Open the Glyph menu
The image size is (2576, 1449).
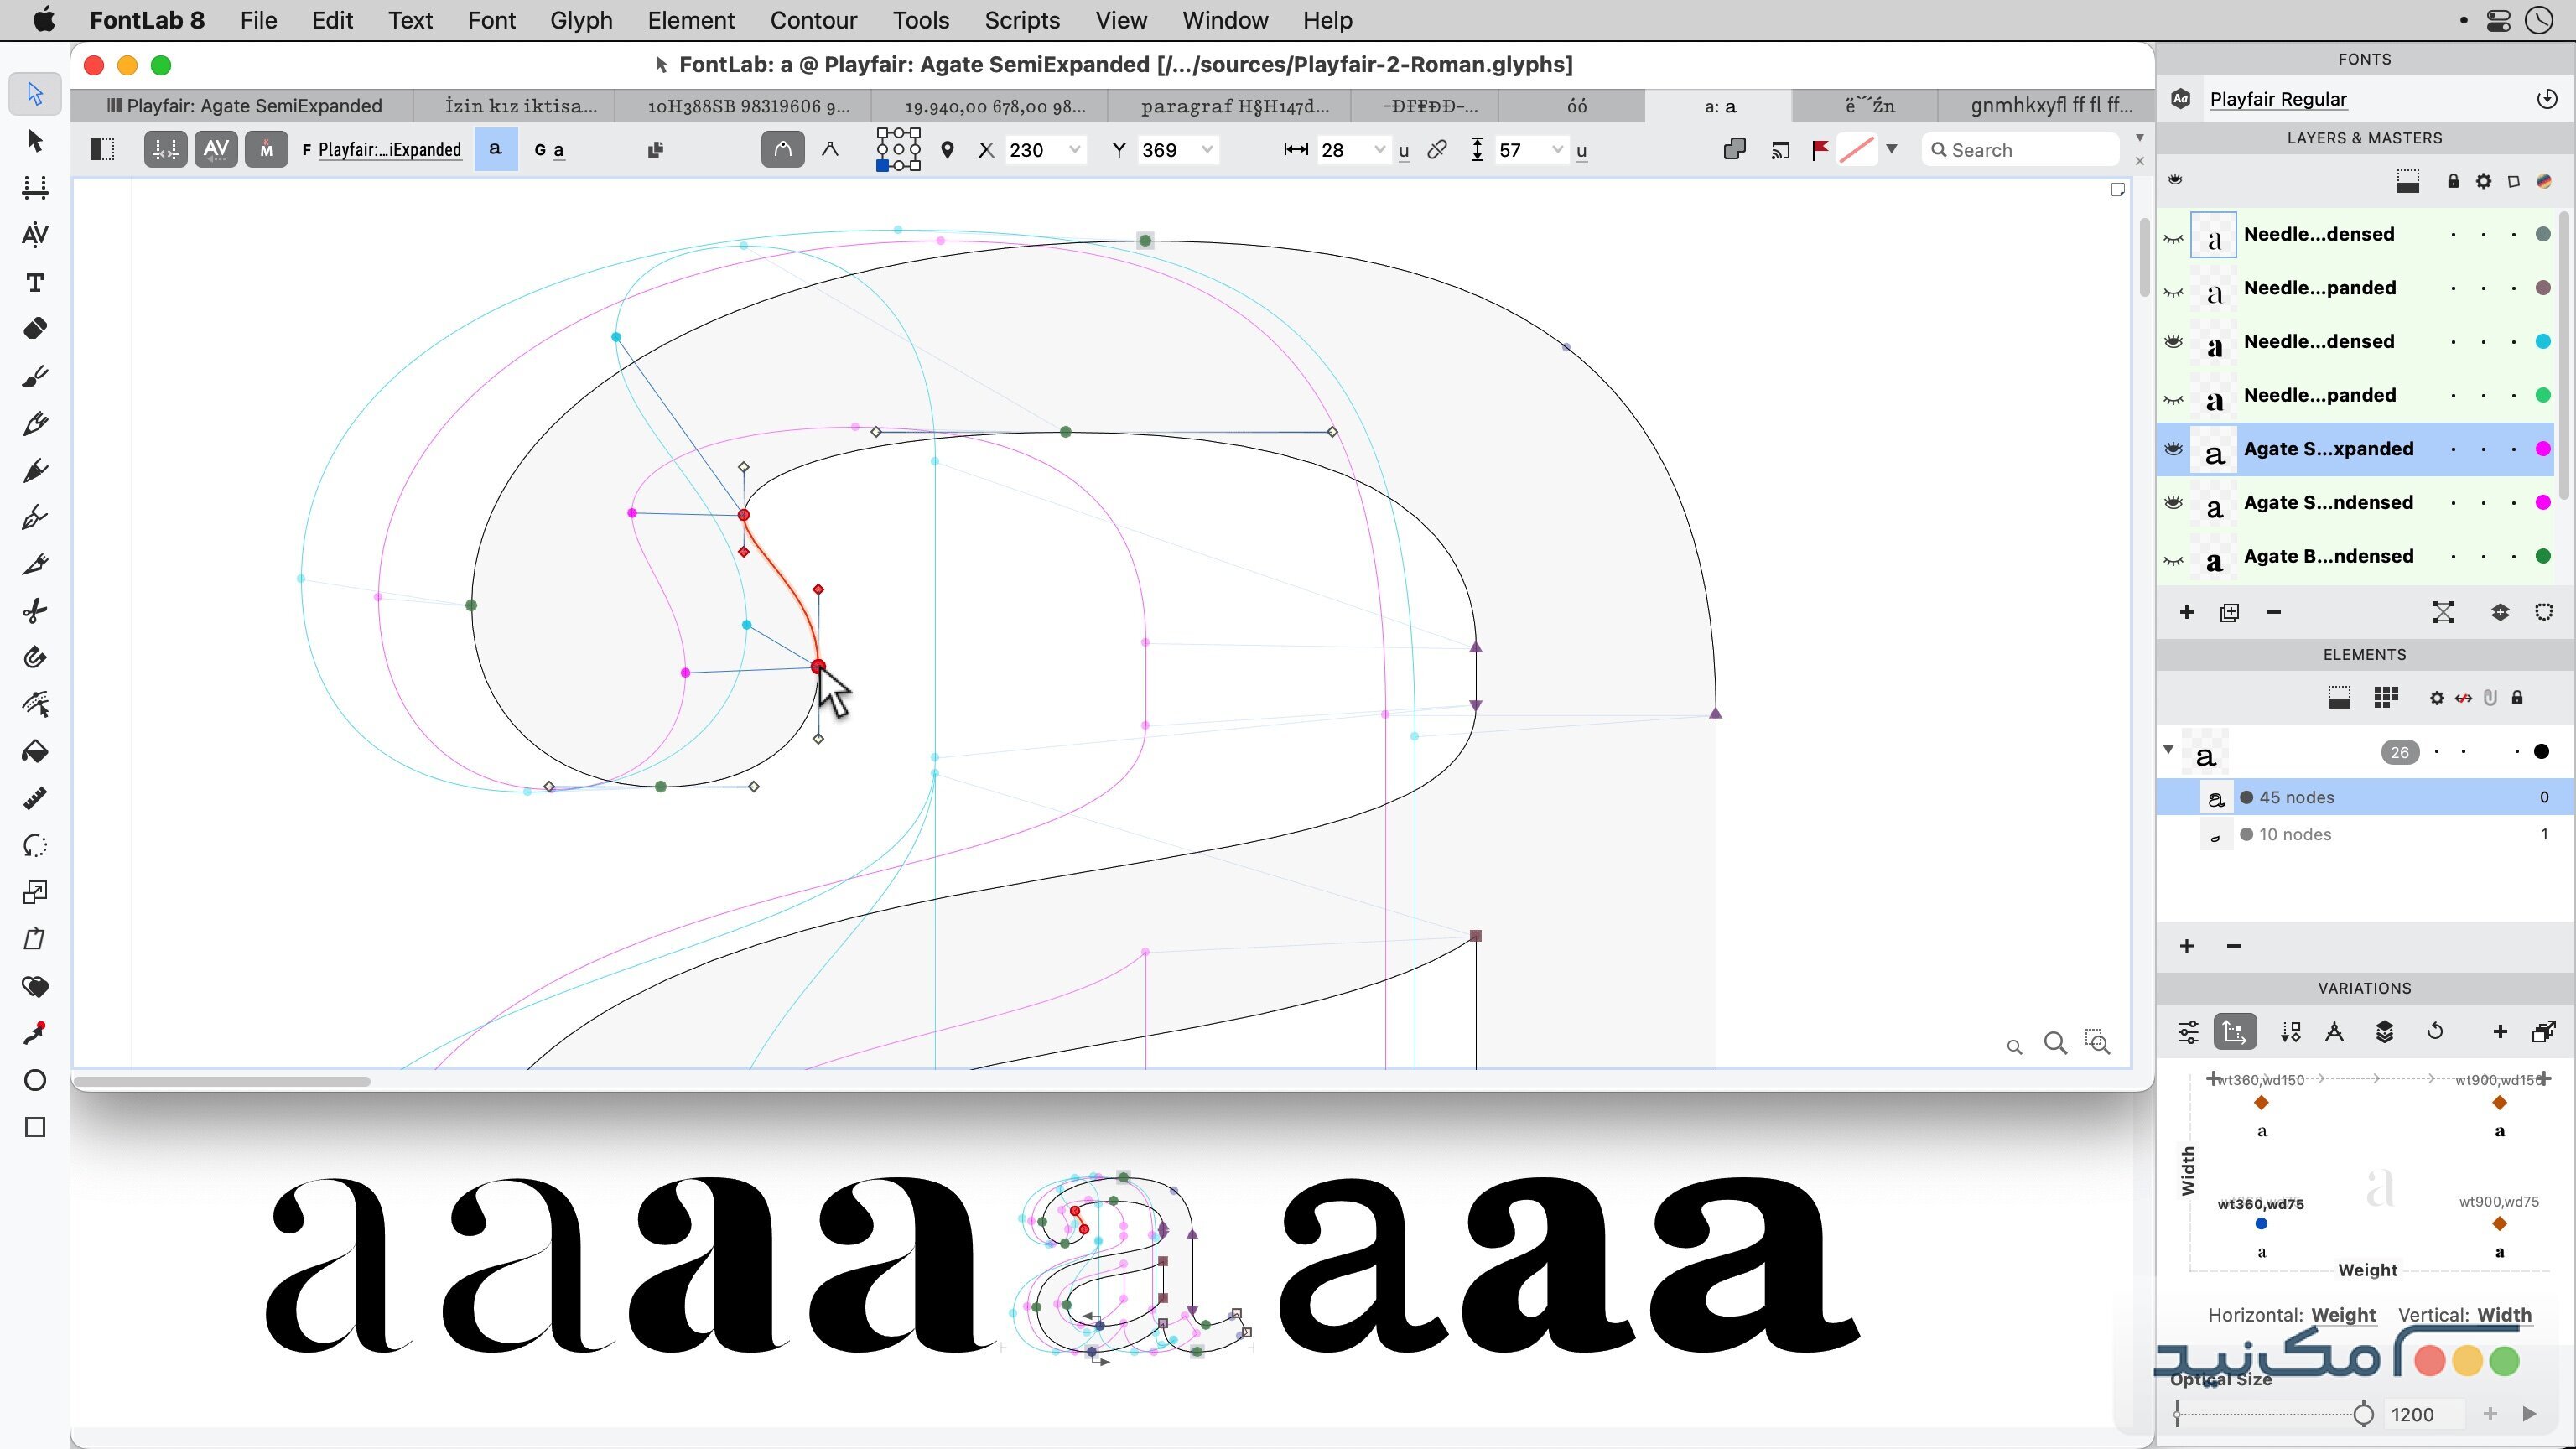click(580, 20)
